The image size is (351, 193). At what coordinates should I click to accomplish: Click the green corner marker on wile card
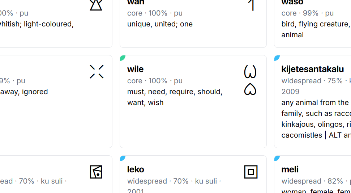pos(123,58)
